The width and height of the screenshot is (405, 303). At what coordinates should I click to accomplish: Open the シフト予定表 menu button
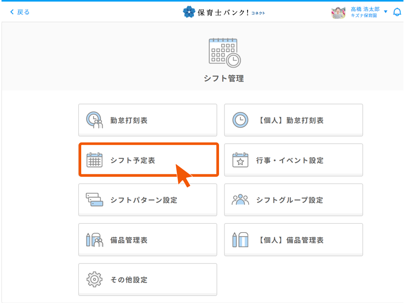point(148,160)
